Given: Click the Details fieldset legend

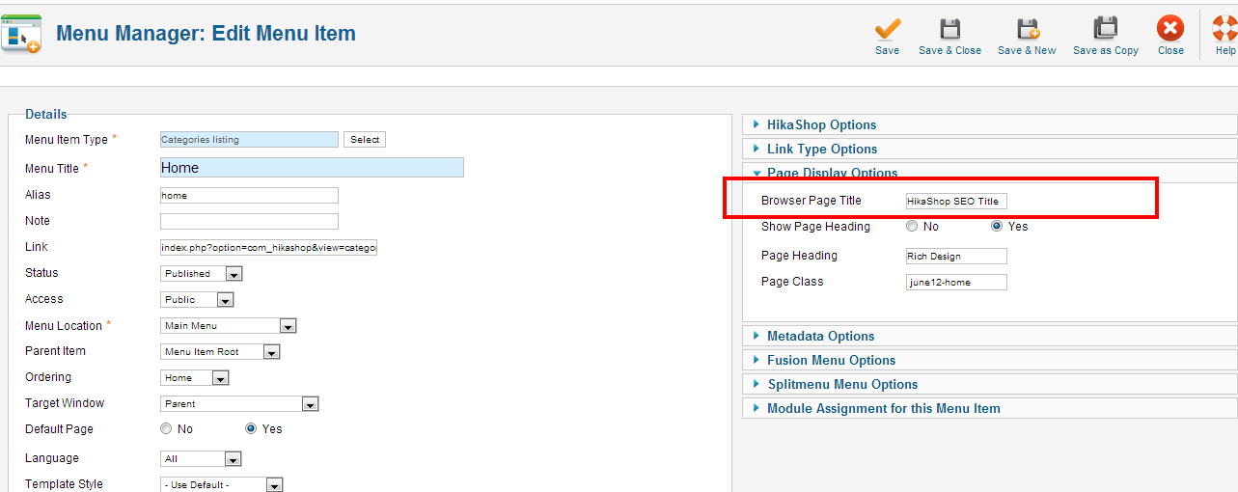Looking at the screenshot, I should (x=46, y=114).
